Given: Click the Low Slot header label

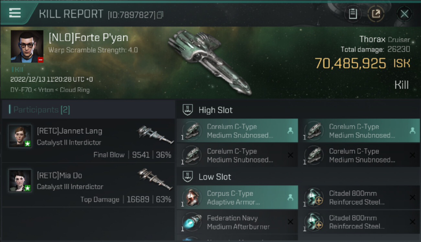Looking at the screenshot, I should [x=215, y=177].
